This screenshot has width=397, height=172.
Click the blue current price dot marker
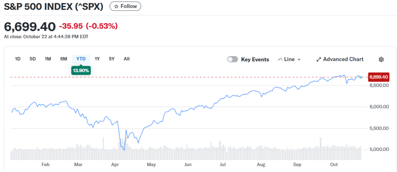(x=361, y=77)
